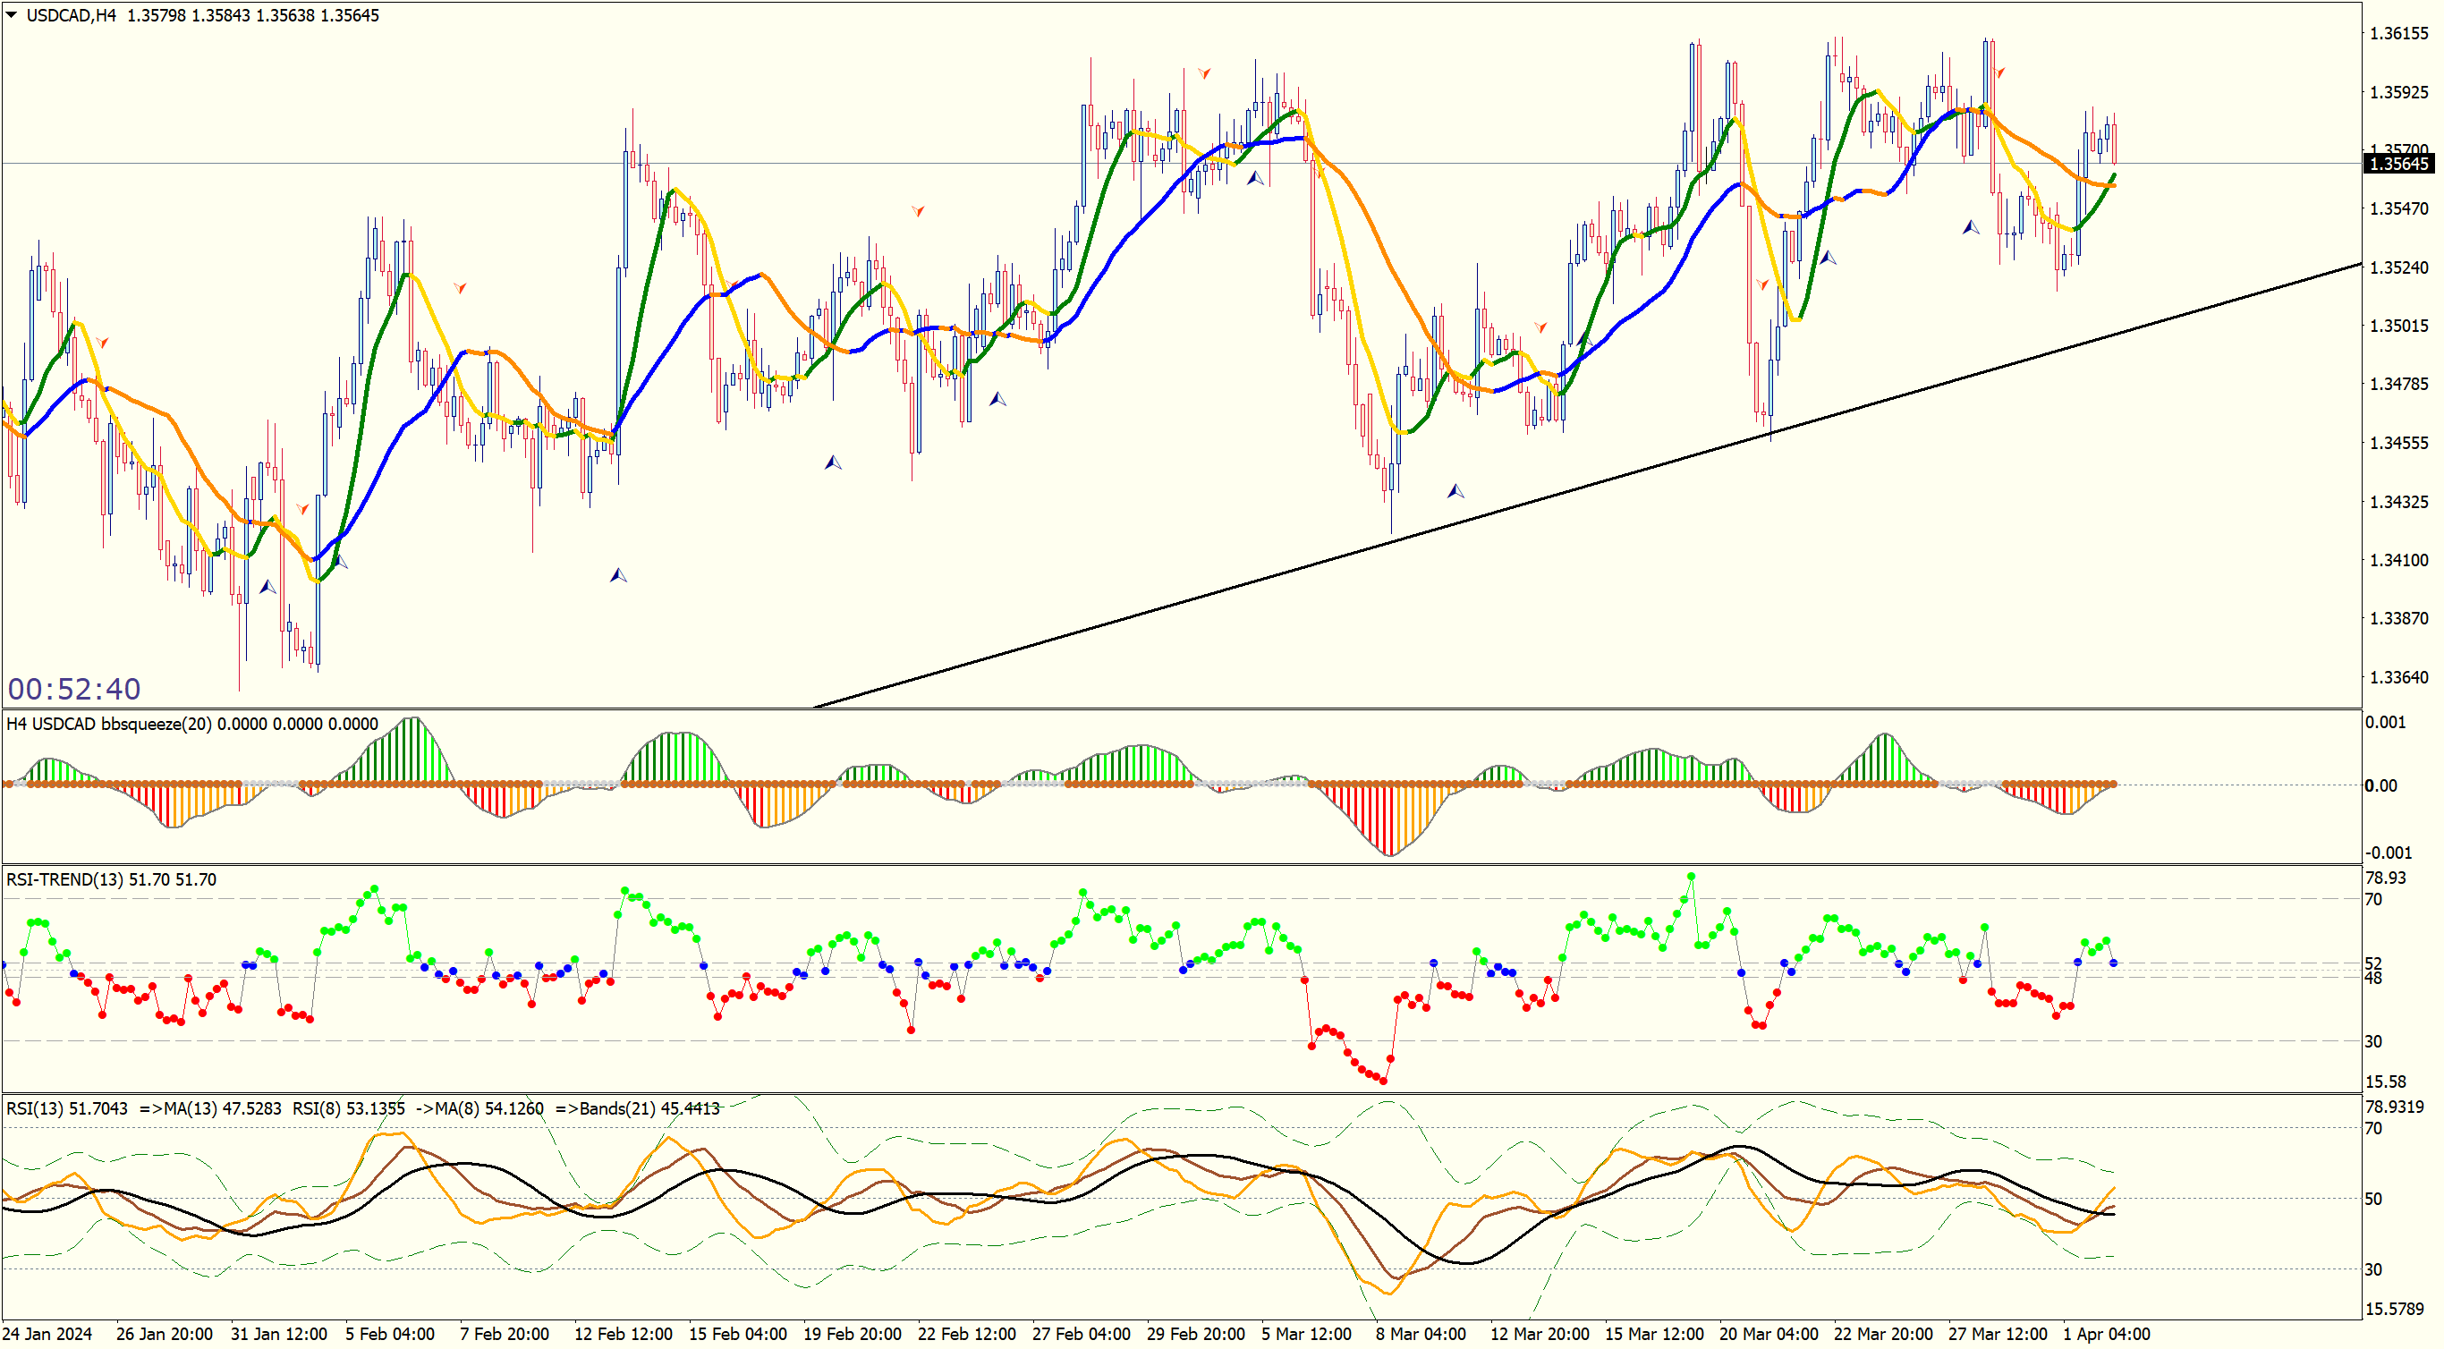The height and width of the screenshot is (1349, 2444).
Task: Click the 78.93 RSI-TREND scale value
Action: click(2385, 878)
